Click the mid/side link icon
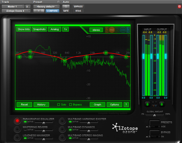The width and height of the screenshot is (182, 143). pyautogui.click(x=117, y=30)
